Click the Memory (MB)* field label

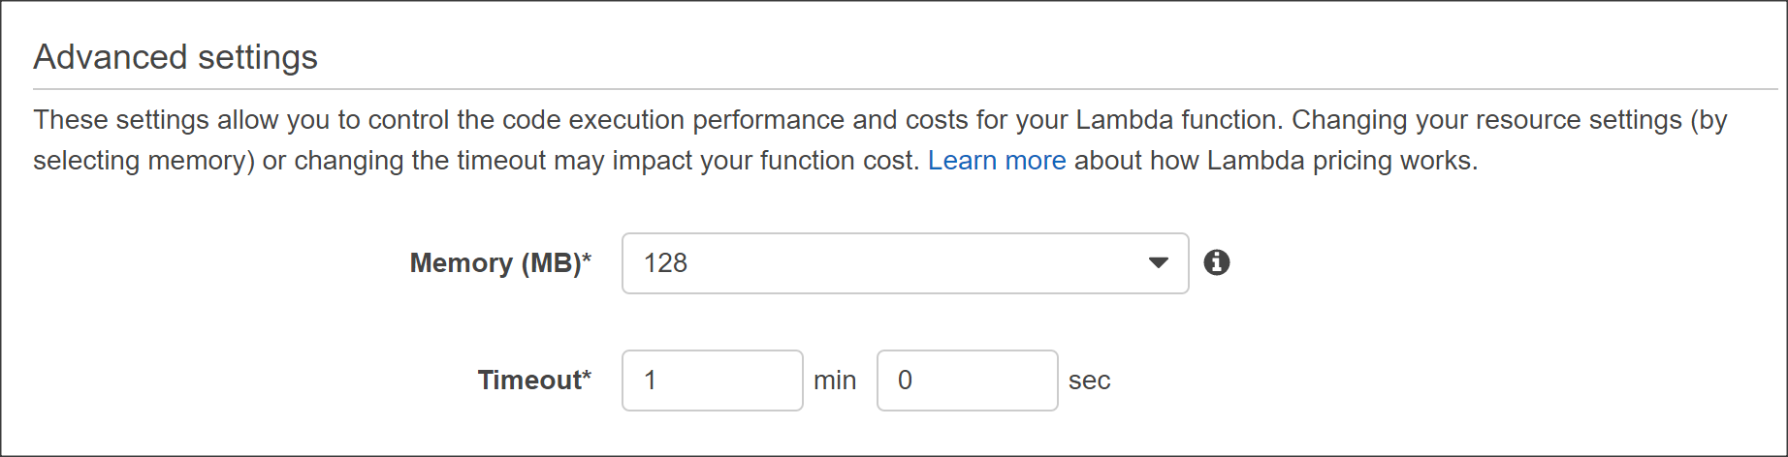tap(500, 263)
